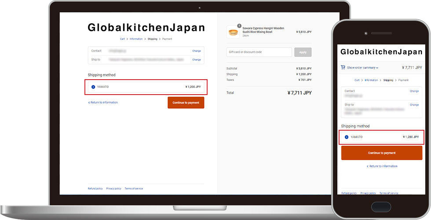Image resolution: width=431 pixels, height=220 pixels.
Task: Click ¥7,711 JPY total on phone
Action: tap(412, 67)
